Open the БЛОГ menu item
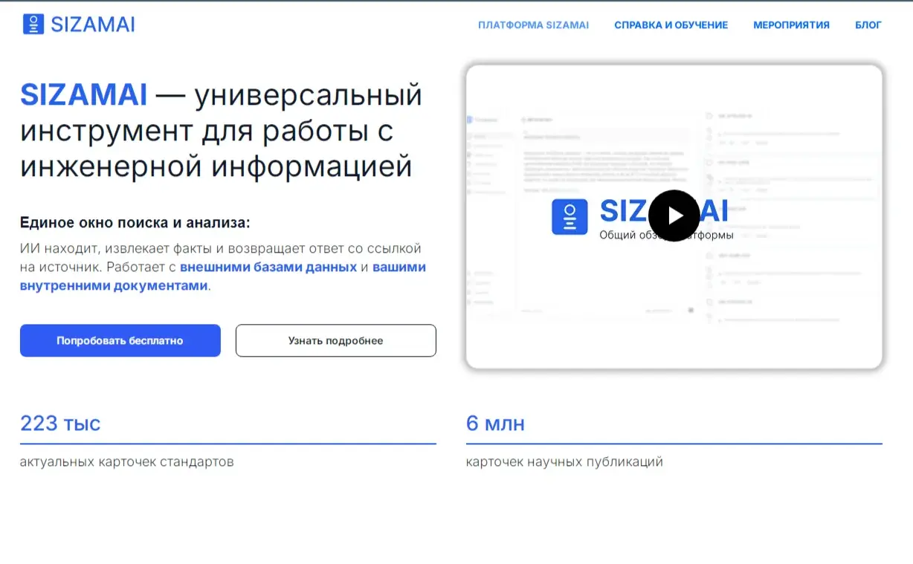 pos(868,25)
